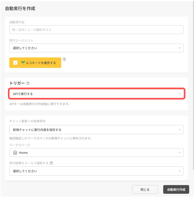Click the house icon in workspace field
Viewport: 195px width, 198px height.
point(15,153)
